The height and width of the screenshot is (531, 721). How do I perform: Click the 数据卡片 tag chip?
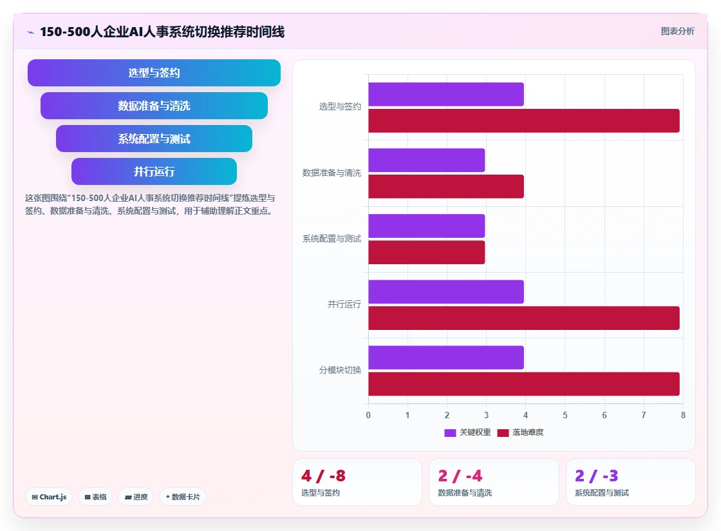point(183,497)
